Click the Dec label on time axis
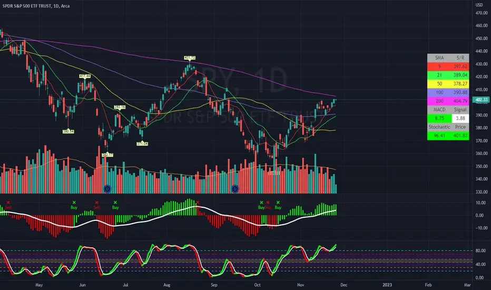 click(344, 285)
